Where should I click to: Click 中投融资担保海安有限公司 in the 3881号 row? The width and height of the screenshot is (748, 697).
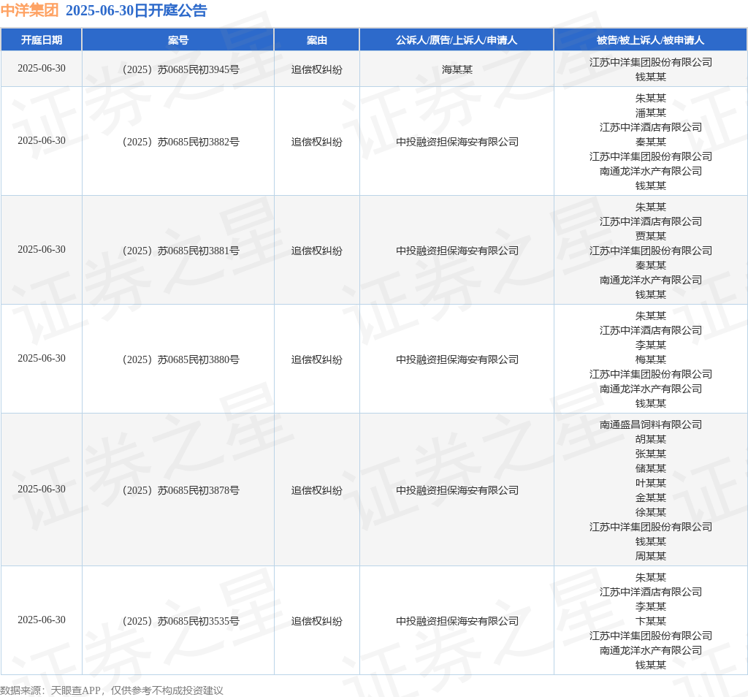(457, 251)
